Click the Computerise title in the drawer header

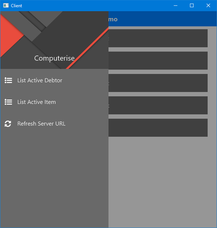point(54,58)
